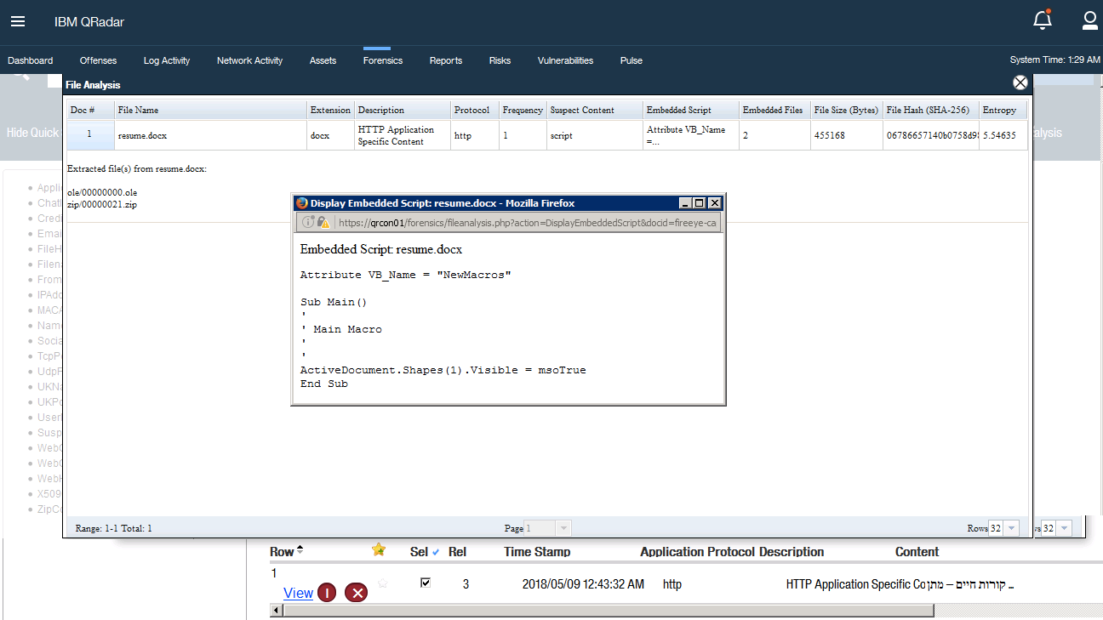
Task: Click the Rel column header
Action: click(x=457, y=552)
